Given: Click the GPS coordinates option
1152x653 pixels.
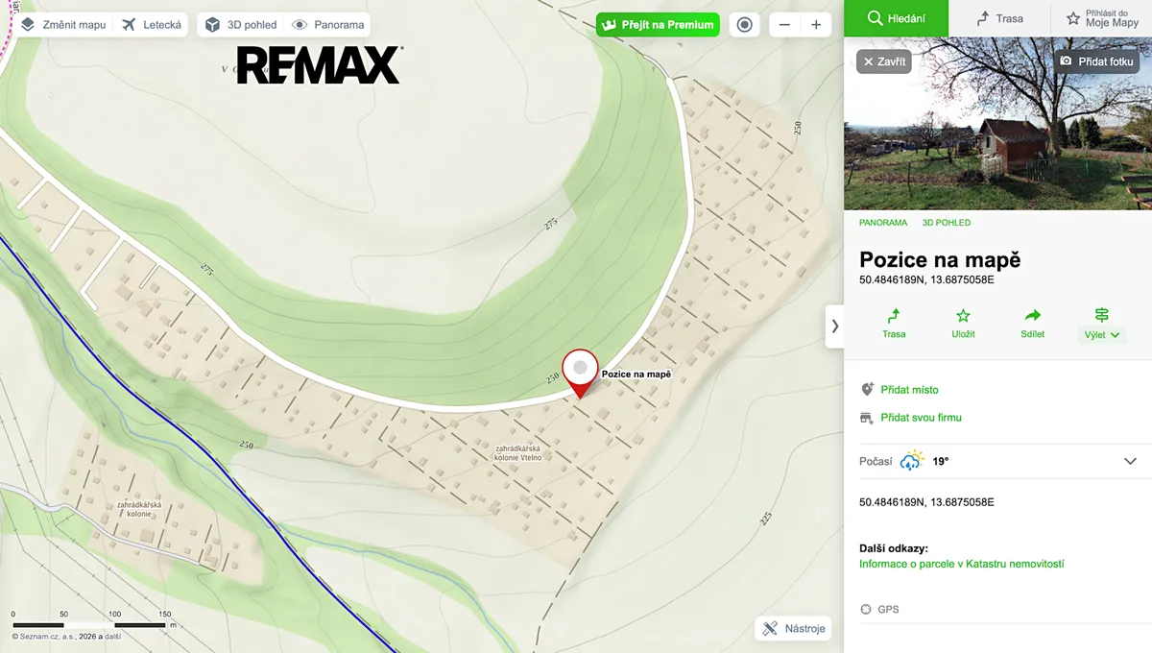Looking at the screenshot, I should (x=879, y=610).
